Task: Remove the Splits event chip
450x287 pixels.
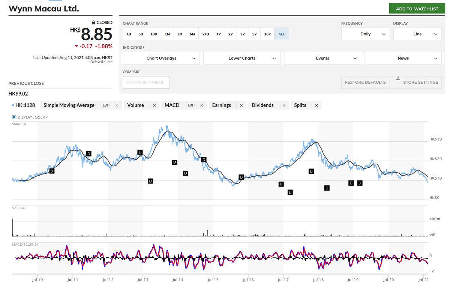Action: coord(316,105)
